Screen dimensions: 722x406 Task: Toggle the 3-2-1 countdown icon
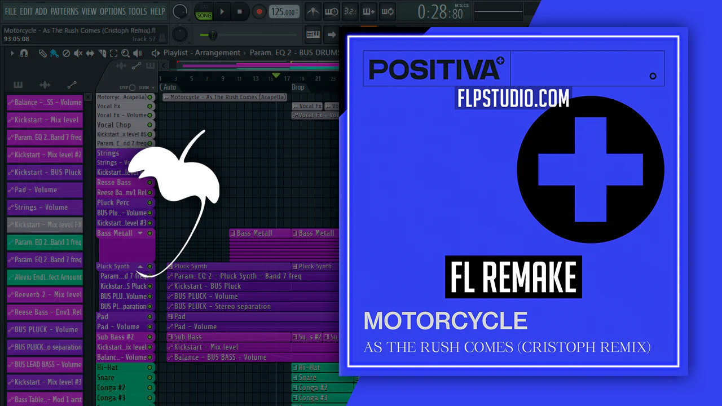350,11
